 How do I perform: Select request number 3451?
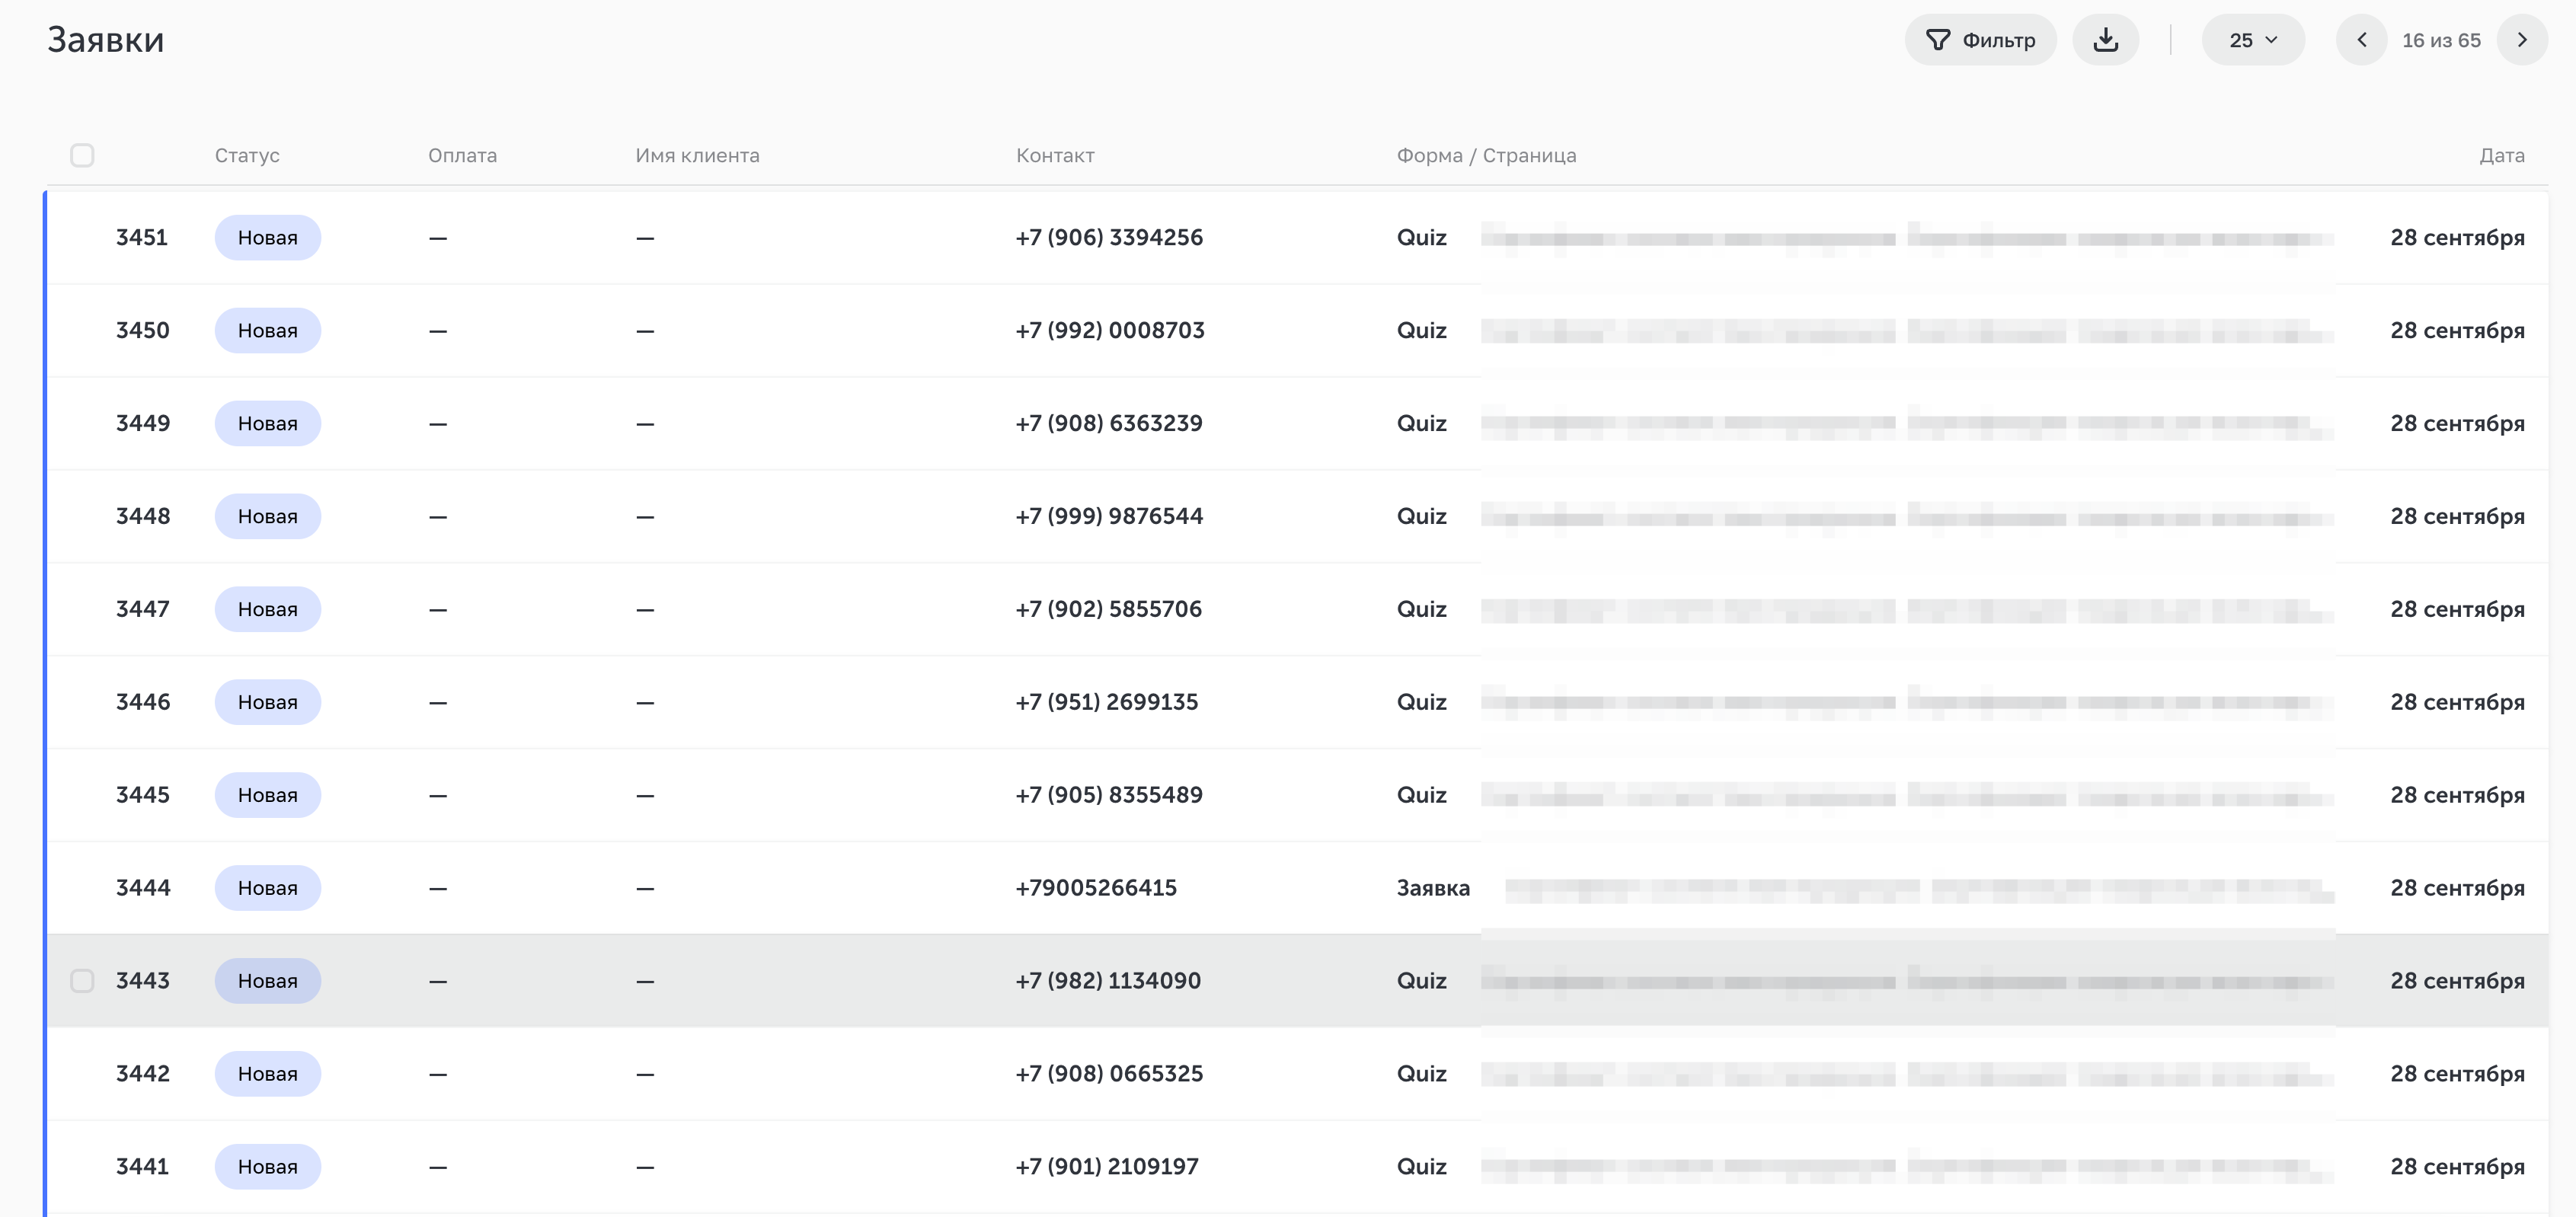click(142, 238)
